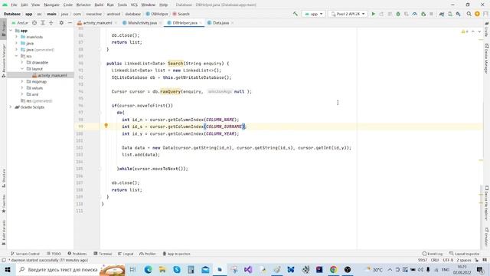
Task: Click the warnings indicator at editor top right
Action: (x=465, y=31)
